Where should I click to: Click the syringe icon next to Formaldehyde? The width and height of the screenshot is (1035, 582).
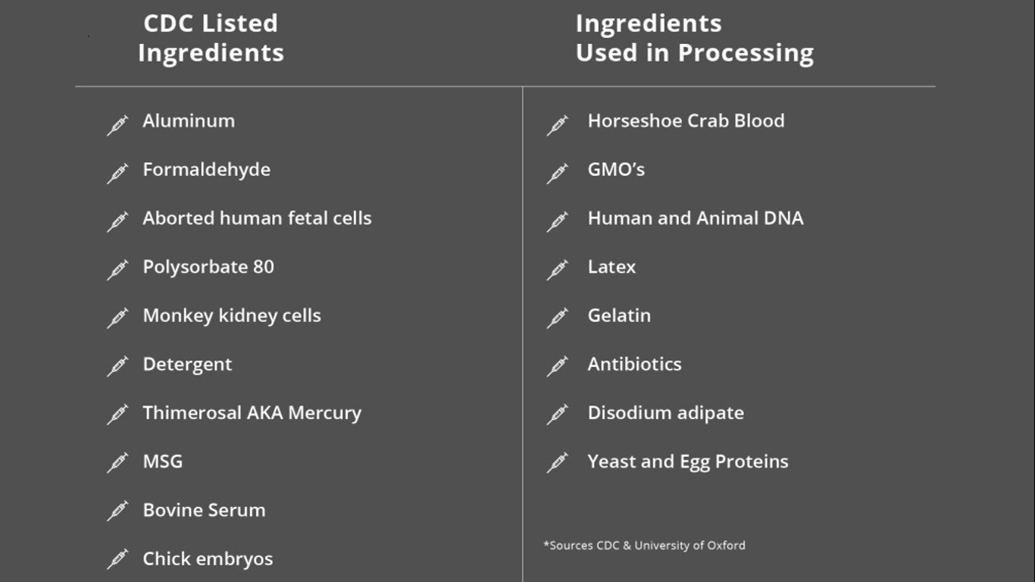tap(117, 174)
